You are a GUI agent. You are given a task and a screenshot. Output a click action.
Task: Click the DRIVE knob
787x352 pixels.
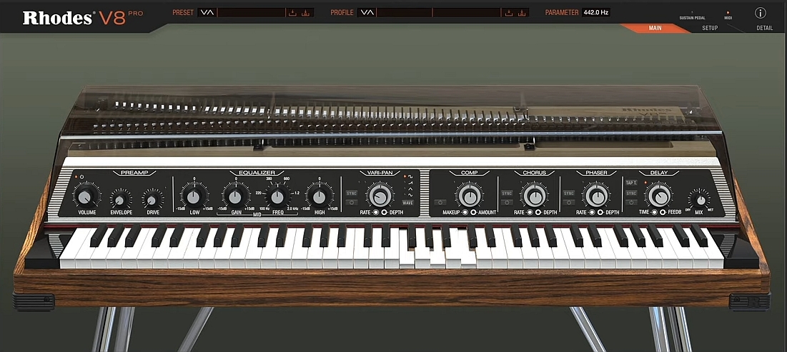[x=151, y=200]
